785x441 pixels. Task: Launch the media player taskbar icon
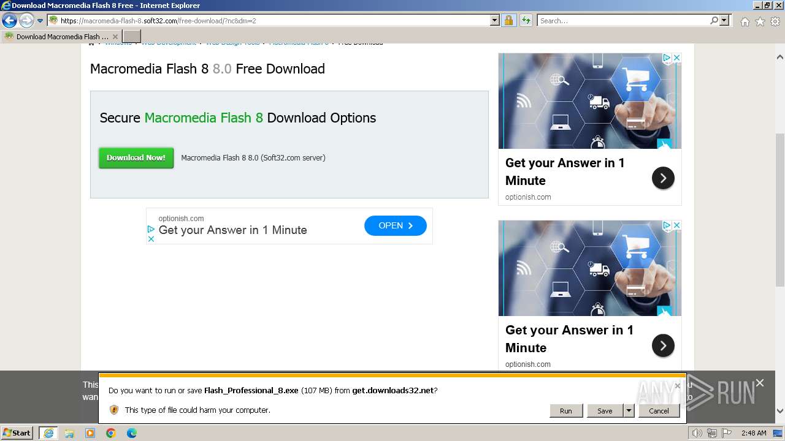click(x=90, y=433)
